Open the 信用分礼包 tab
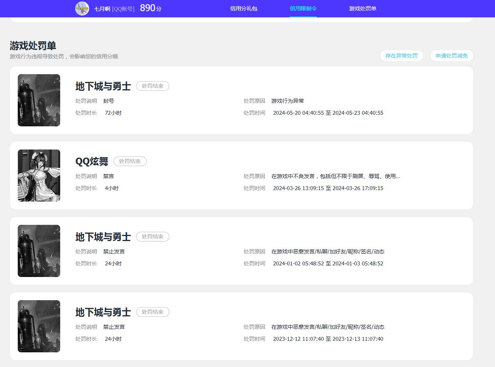Image resolution: width=495 pixels, height=367 pixels. 243,8
